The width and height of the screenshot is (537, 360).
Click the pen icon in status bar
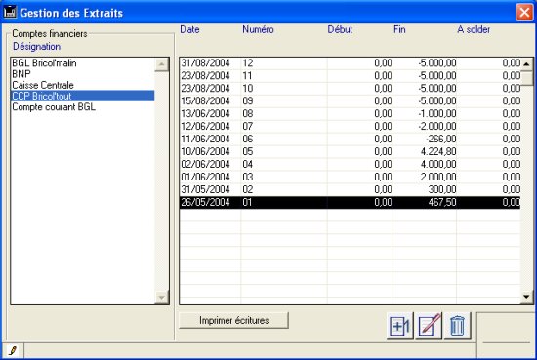coord(13,350)
